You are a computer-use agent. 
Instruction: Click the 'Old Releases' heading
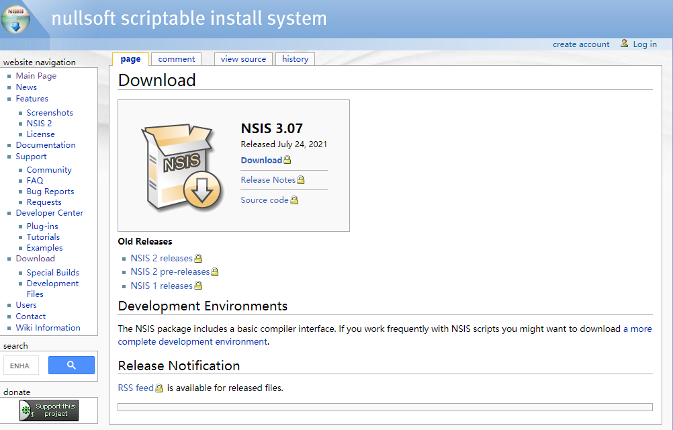tap(145, 242)
